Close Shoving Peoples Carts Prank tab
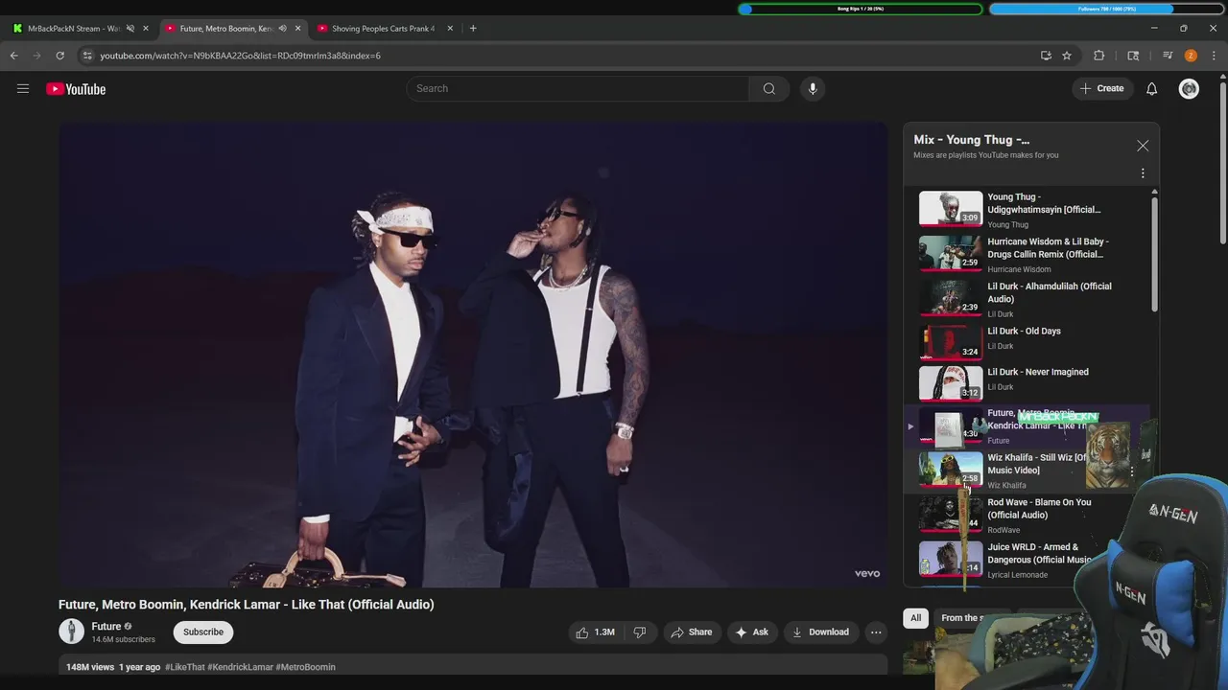Viewport: 1228px width, 690px height. pyautogui.click(x=450, y=28)
